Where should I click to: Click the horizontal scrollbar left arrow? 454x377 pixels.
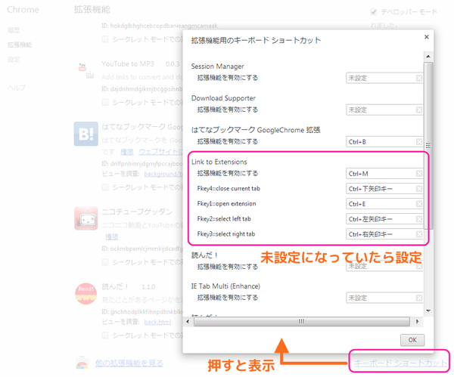click(x=188, y=322)
